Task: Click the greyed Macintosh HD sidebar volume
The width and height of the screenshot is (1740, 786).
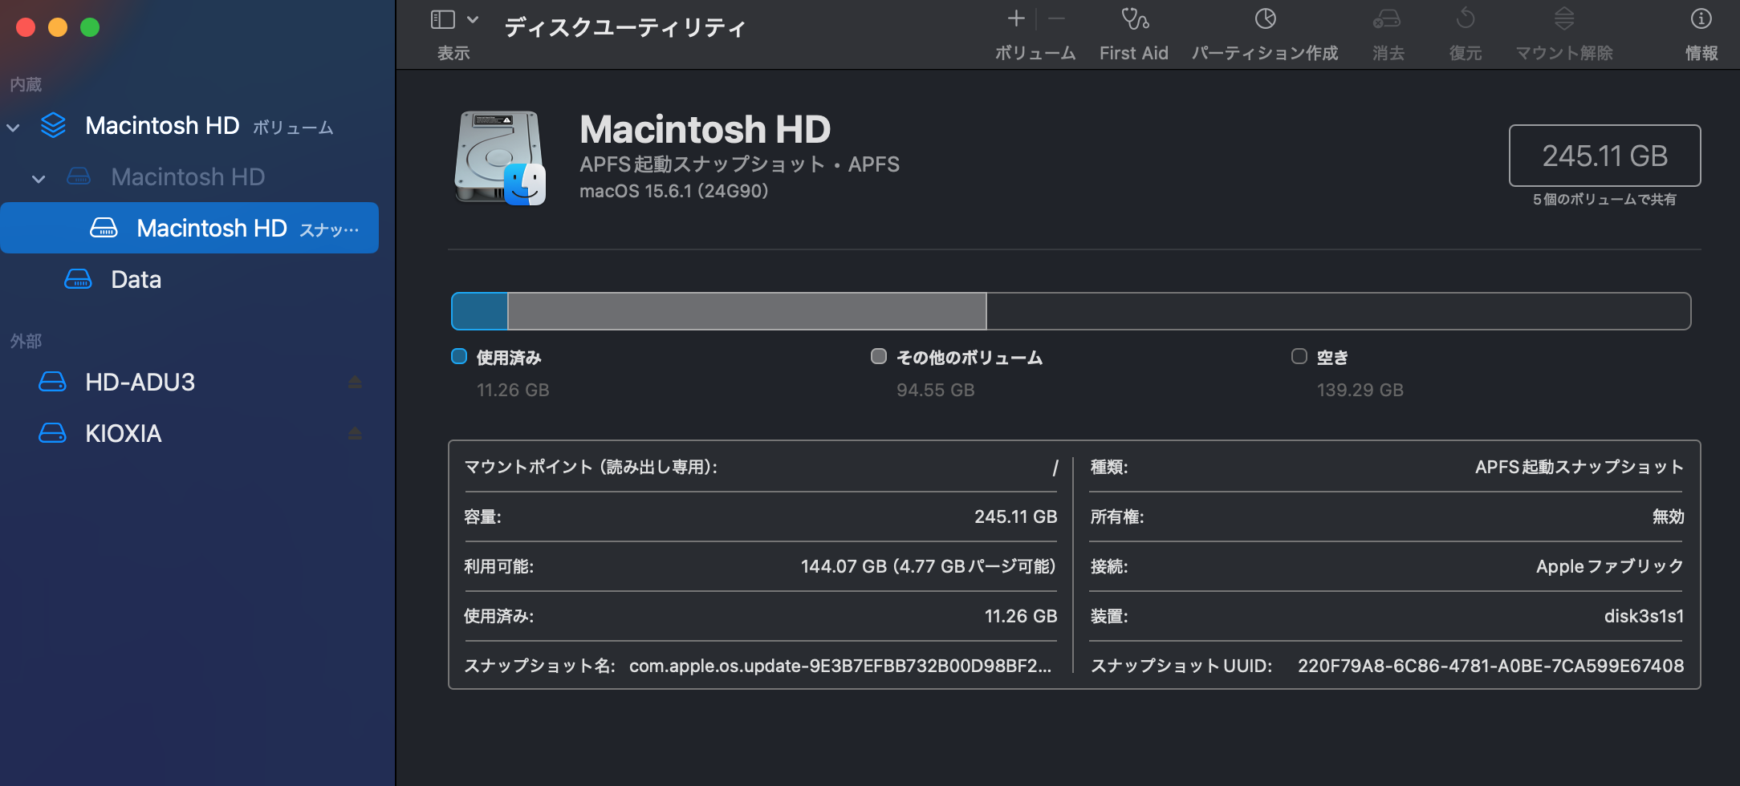Action: click(x=188, y=176)
